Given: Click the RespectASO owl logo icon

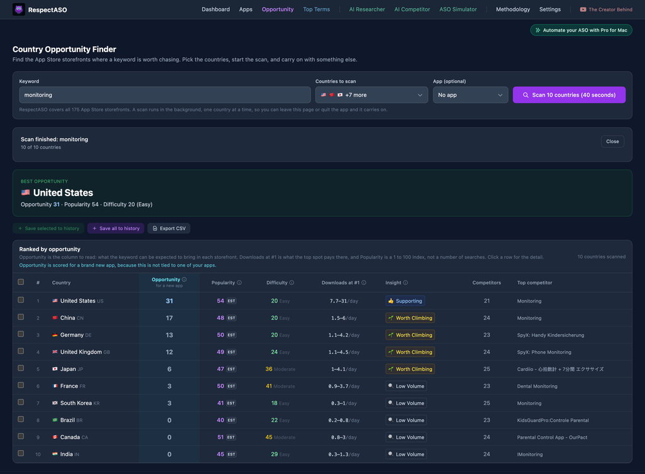Looking at the screenshot, I should click(18, 9).
